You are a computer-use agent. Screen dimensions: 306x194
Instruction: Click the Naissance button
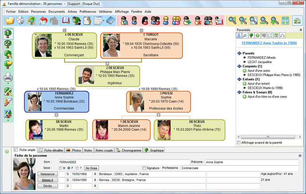[x=48, y=174]
